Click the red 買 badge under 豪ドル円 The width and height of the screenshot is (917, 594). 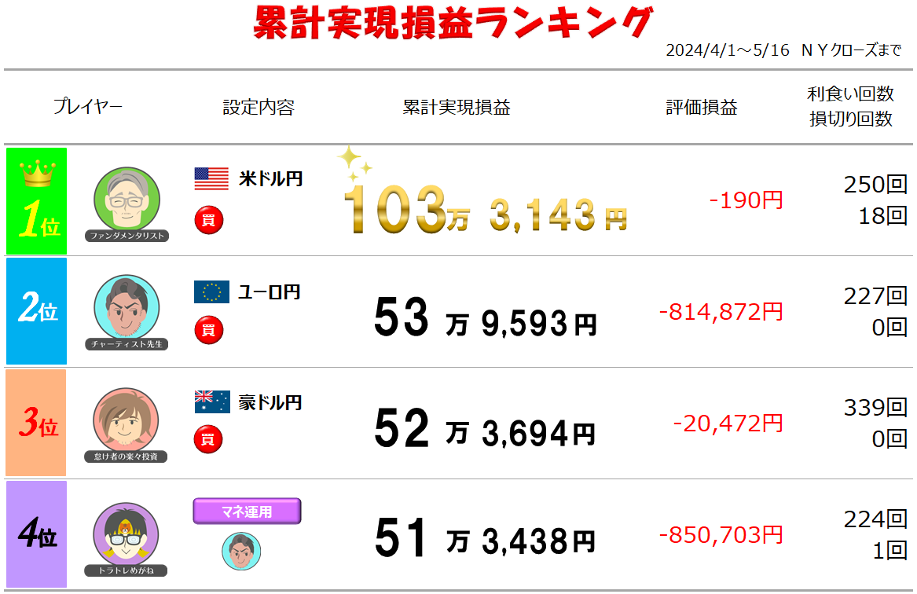[x=208, y=438]
